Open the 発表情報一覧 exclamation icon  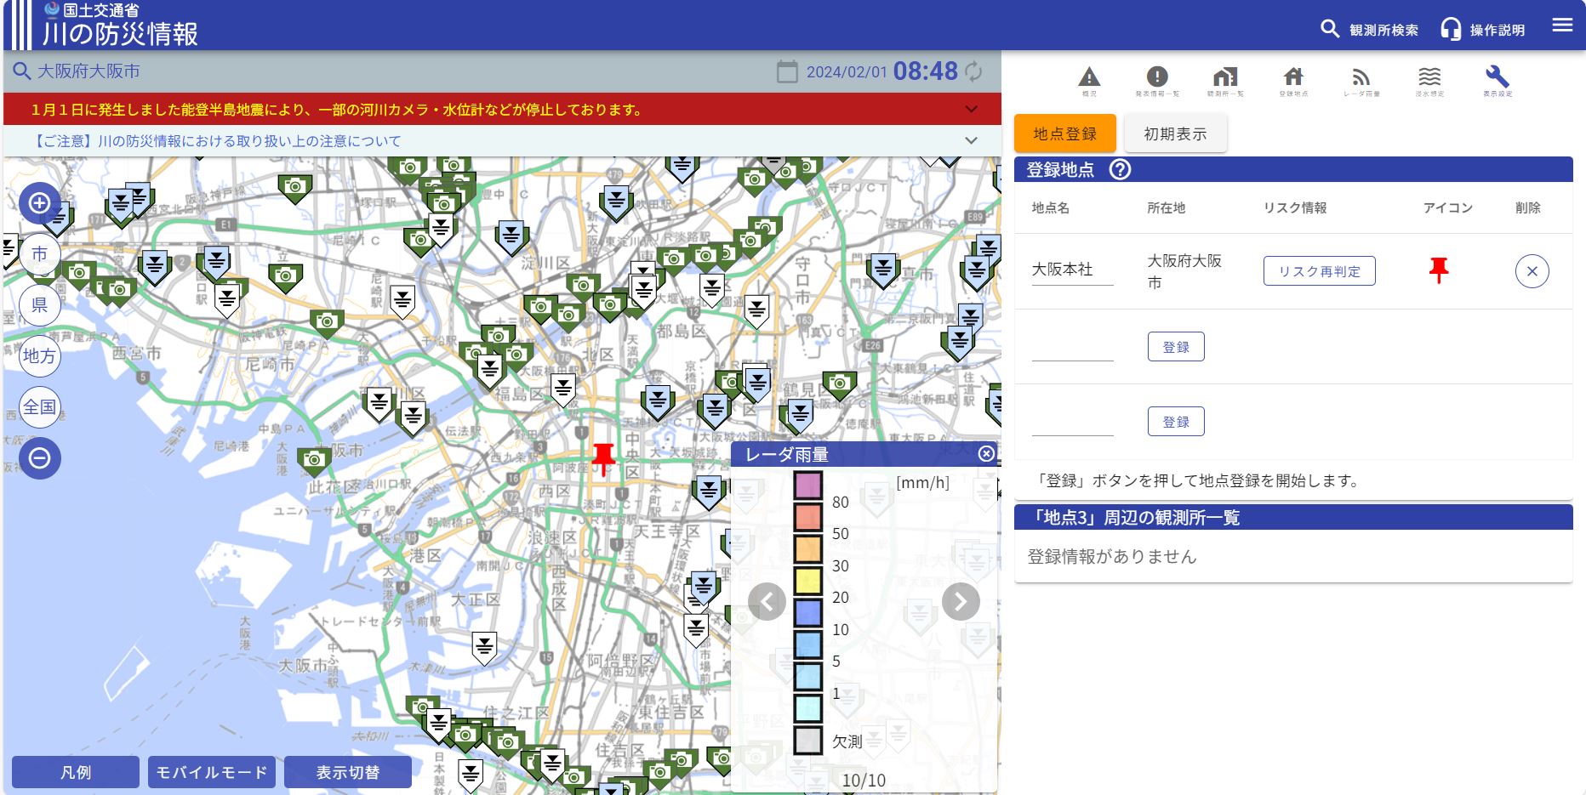tap(1156, 80)
